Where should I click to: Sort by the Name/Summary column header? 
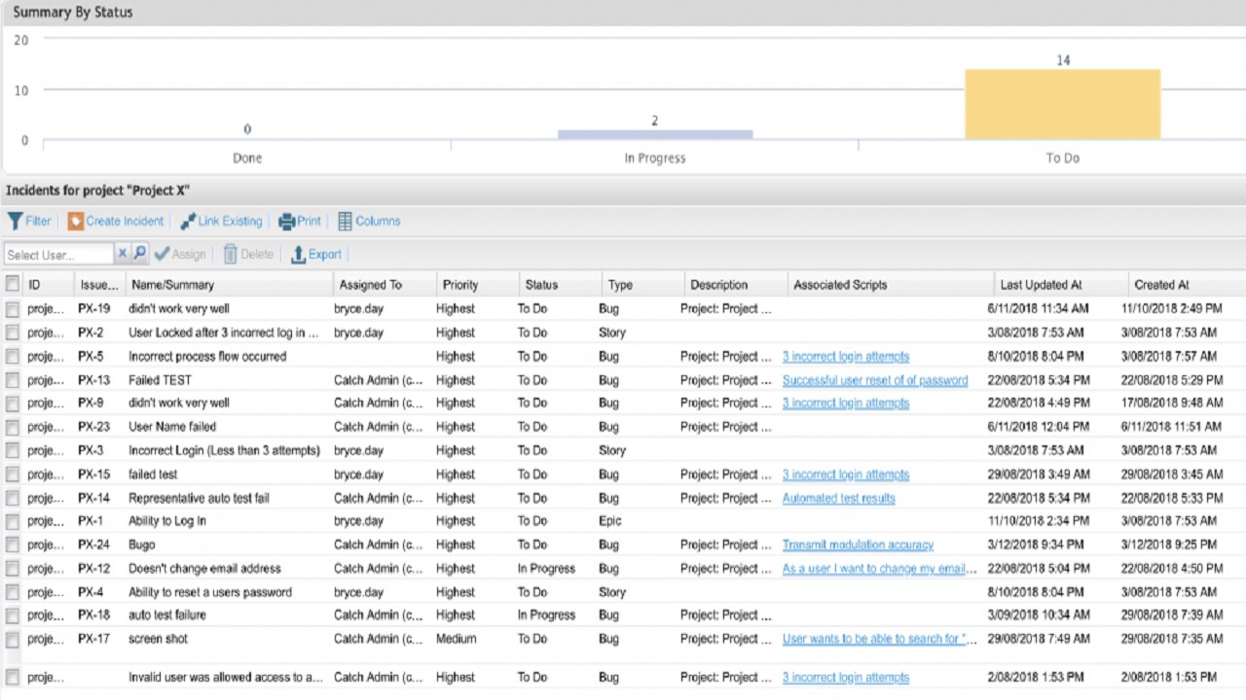point(172,285)
